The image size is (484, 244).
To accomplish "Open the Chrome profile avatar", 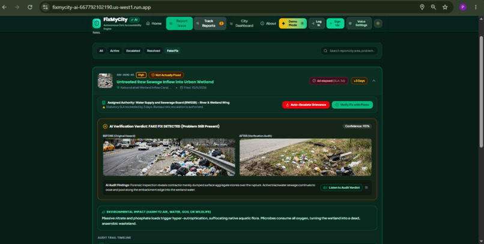I will pyautogui.click(x=463, y=7).
